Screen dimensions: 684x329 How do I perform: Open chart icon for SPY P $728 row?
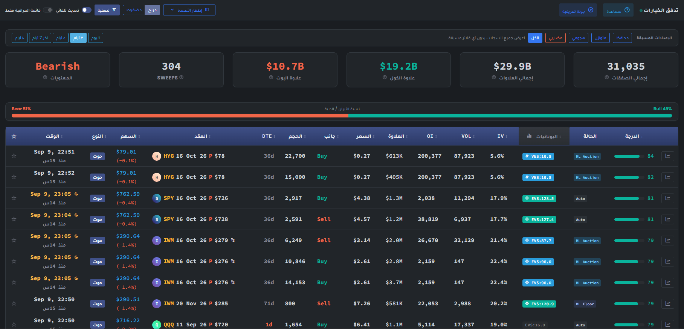pyautogui.click(x=668, y=219)
